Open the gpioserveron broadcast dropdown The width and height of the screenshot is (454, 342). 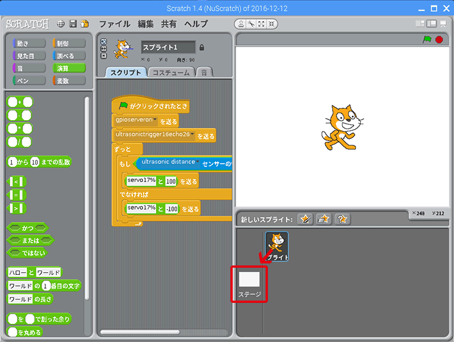154,120
